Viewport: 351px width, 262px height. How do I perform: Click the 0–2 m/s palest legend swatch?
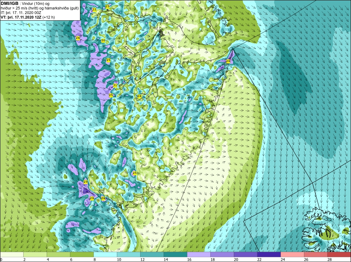click(x=12, y=255)
